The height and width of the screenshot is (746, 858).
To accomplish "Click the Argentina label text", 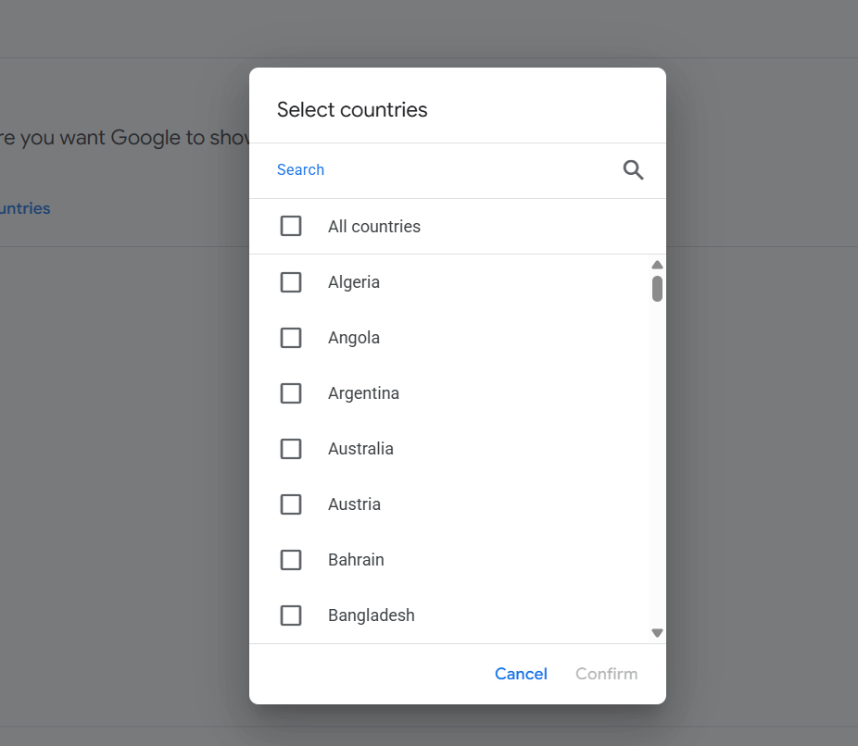I will tap(363, 393).
